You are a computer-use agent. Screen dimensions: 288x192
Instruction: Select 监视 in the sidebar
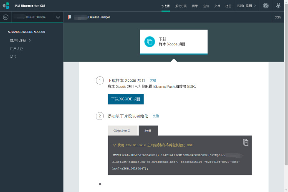point(13,57)
